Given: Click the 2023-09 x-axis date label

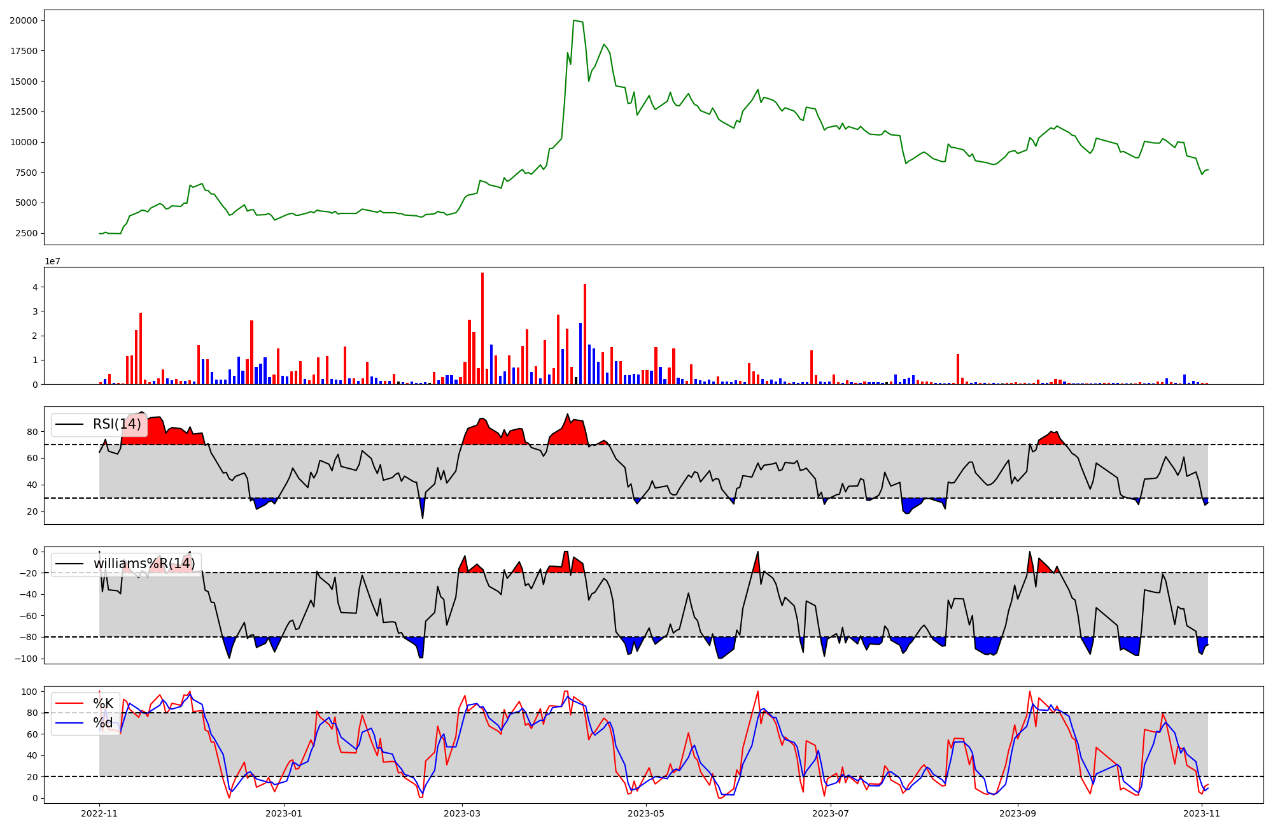Looking at the screenshot, I should click(x=1018, y=813).
